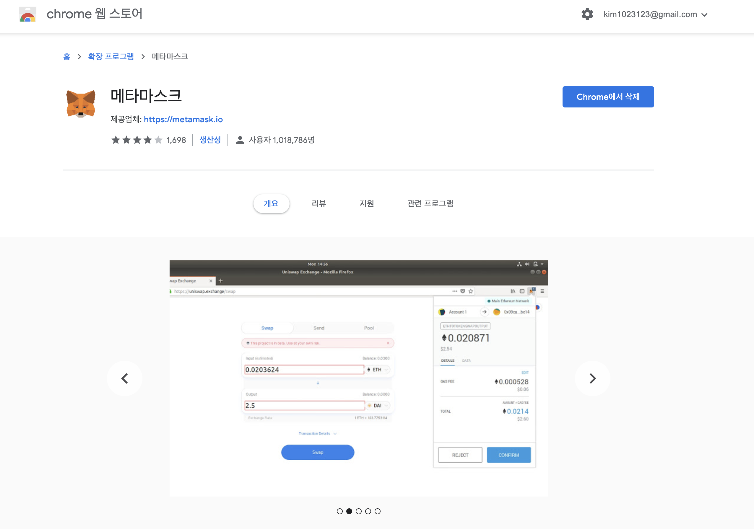Select the first carousel dot indicator
The width and height of the screenshot is (754, 529).
click(339, 511)
